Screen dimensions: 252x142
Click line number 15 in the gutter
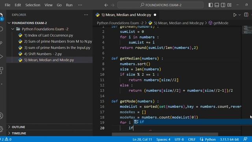tap(102, 101)
